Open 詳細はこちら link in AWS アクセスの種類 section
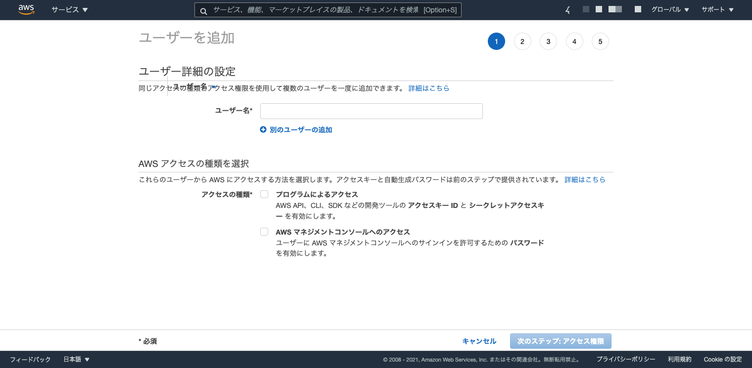The height and width of the screenshot is (368, 752). tap(585, 180)
